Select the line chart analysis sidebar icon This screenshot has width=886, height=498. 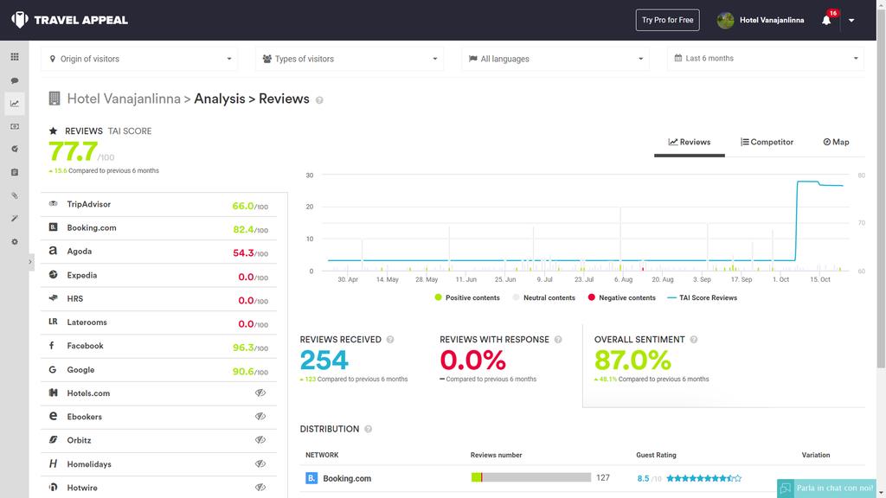[x=15, y=104]
